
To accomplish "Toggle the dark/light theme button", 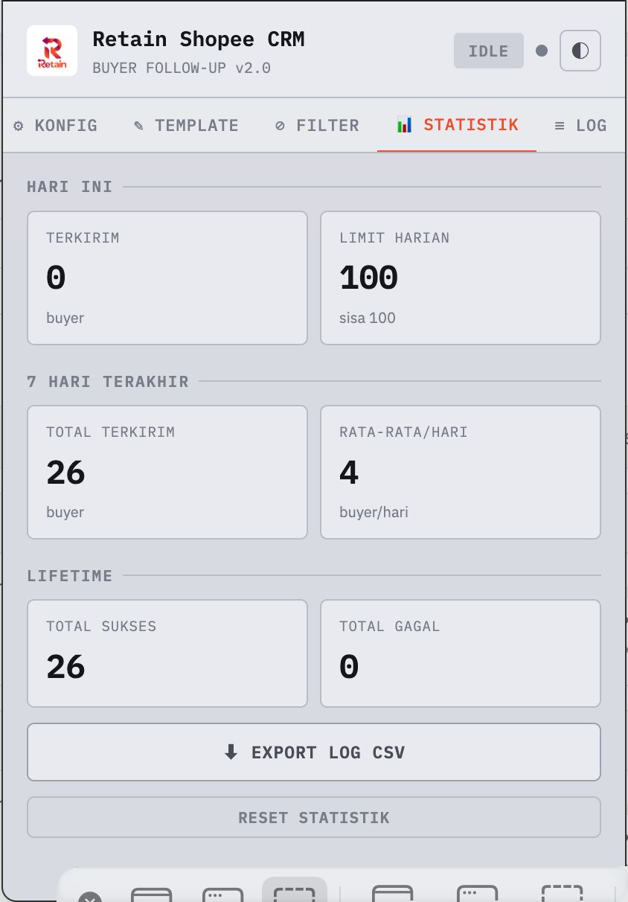I will [580, 51].
